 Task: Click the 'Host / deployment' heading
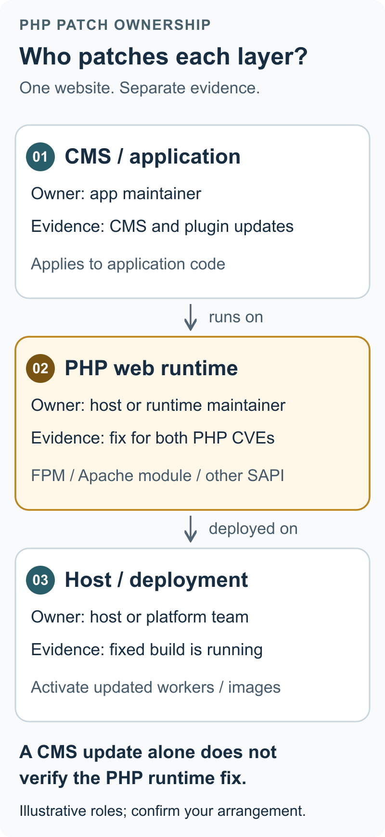(156, 580)
